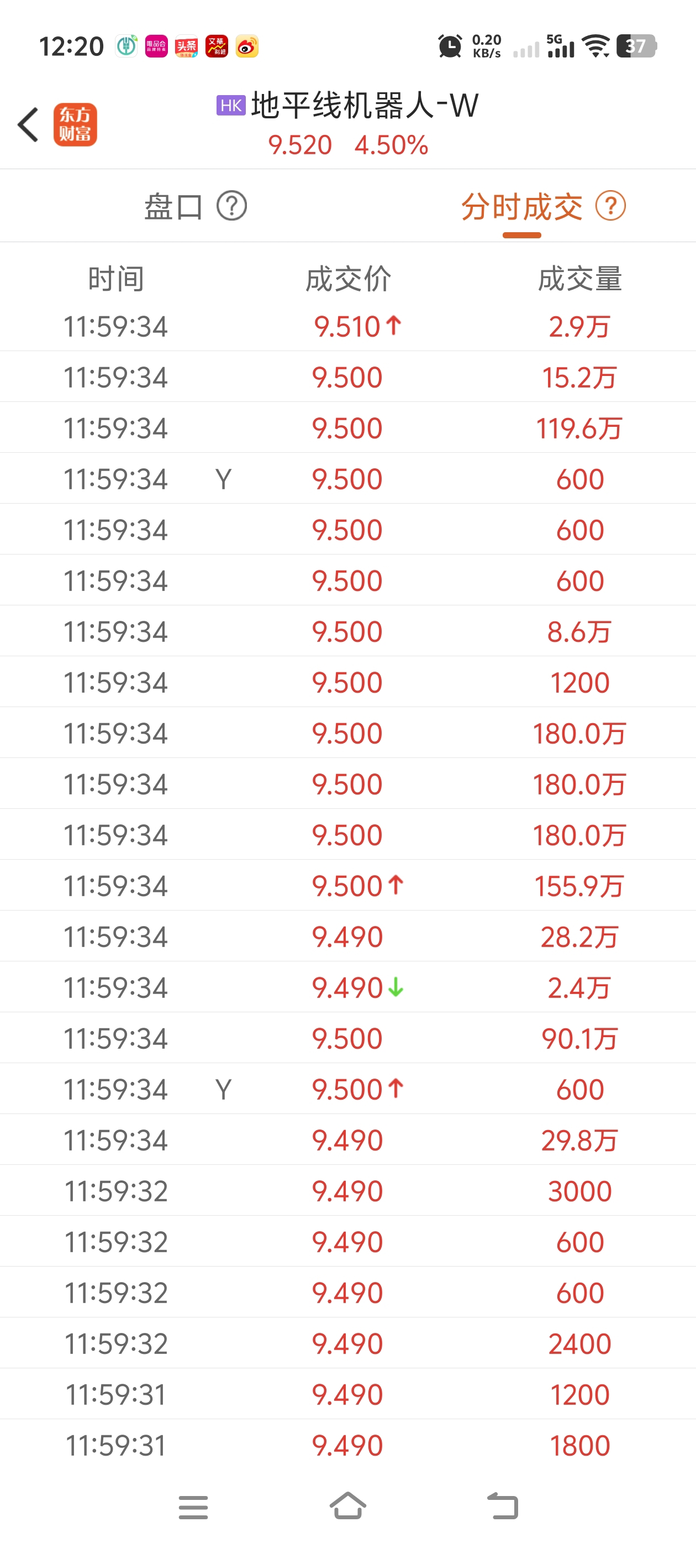696x1548 pixels.
Task: Select the trade row with 9.510 price
Action: click(x=347, y=326)
